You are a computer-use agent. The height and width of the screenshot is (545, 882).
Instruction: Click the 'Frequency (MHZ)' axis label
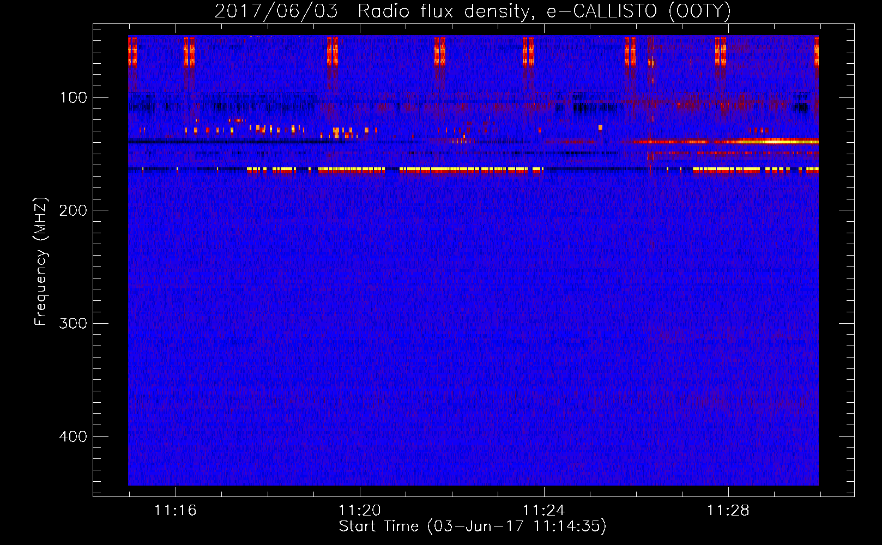coord(41,261)
